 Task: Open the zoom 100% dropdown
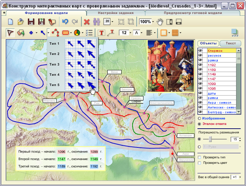click(153, 22)
